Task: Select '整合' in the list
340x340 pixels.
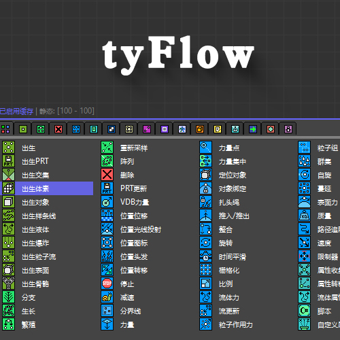Action: coord(226,229)
